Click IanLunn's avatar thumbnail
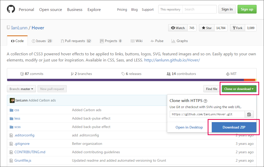 point(12,100)
